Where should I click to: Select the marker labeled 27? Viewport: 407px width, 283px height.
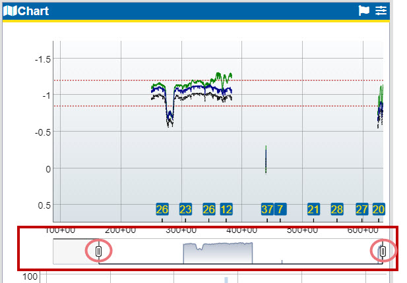(362, 209)
